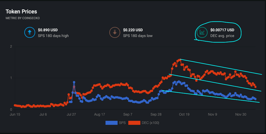
Task: Click the y-axis label 1
Action: [x=11, y=78]
